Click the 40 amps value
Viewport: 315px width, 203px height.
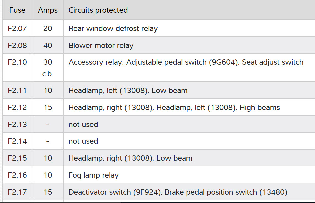click(48, 46)
